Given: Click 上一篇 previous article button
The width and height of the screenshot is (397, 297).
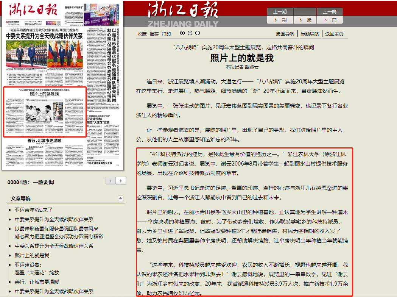Looking at the screenshot, I should (329, 12).
